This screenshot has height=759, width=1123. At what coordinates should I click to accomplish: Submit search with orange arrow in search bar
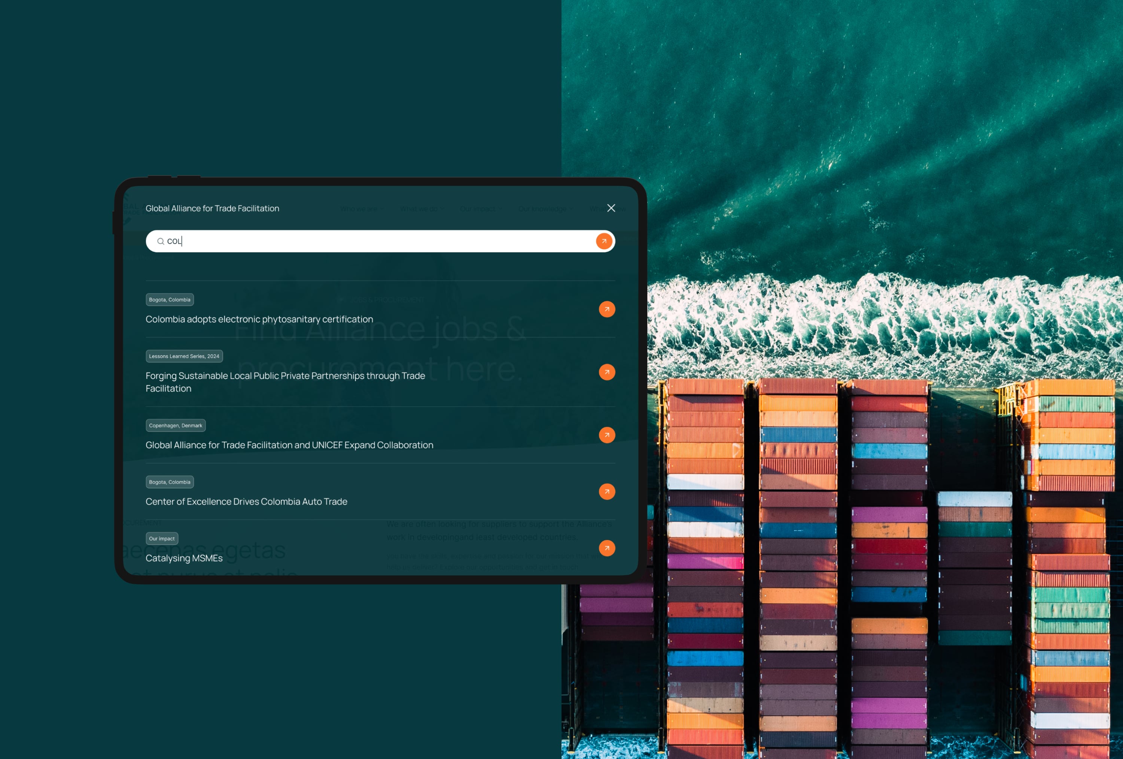click(603, 241)
